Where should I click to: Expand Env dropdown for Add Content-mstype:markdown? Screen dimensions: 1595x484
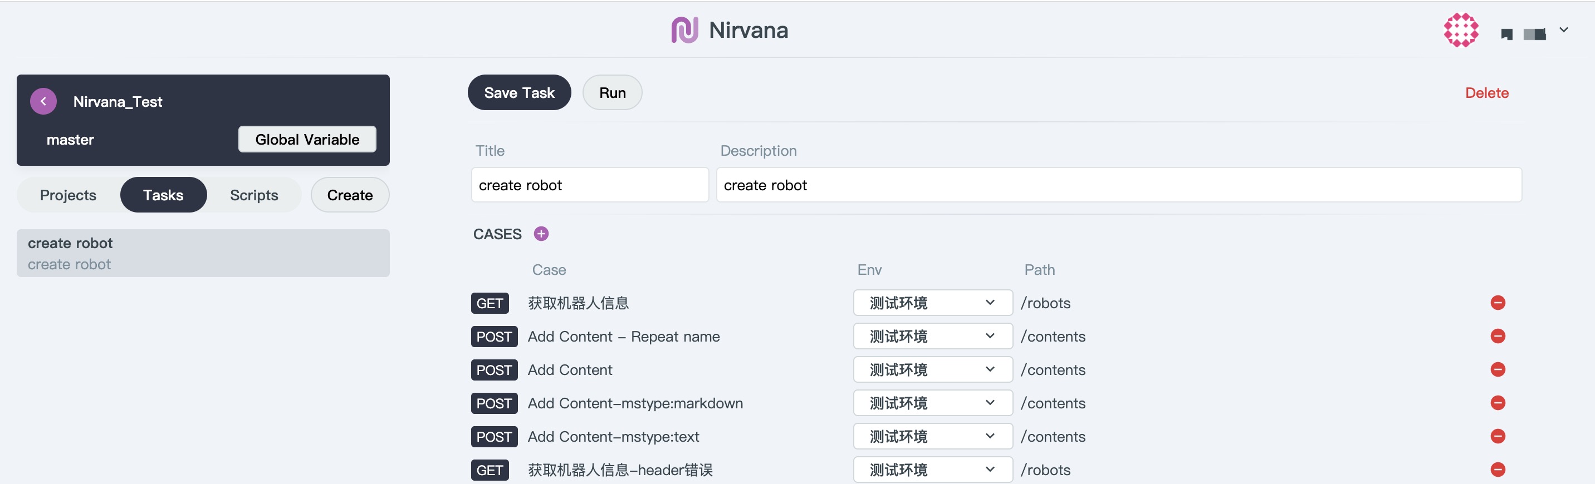932,403
